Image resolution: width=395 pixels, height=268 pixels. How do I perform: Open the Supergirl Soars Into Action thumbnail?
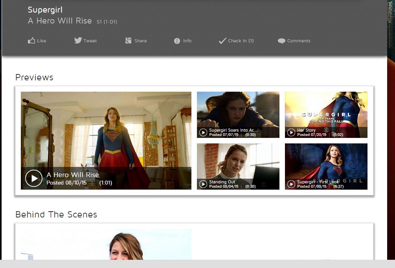point(238,114)
